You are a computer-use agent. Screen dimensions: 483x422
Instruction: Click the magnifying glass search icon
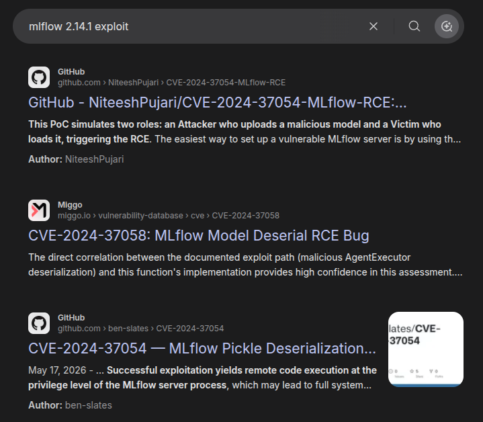(x=414, y=26)
